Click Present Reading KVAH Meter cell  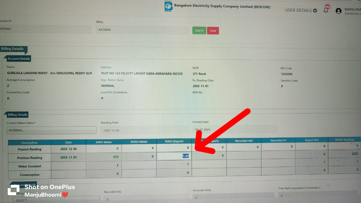139,148
